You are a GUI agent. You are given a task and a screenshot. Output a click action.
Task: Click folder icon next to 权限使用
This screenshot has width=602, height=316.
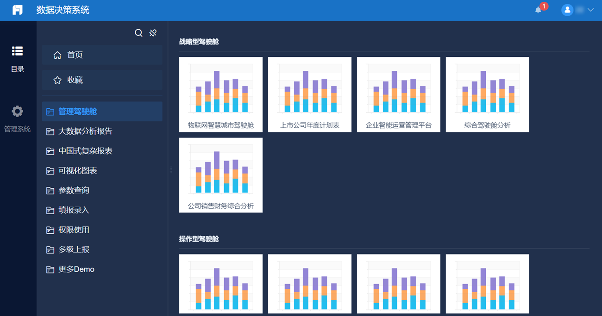[x=50, y=230]
